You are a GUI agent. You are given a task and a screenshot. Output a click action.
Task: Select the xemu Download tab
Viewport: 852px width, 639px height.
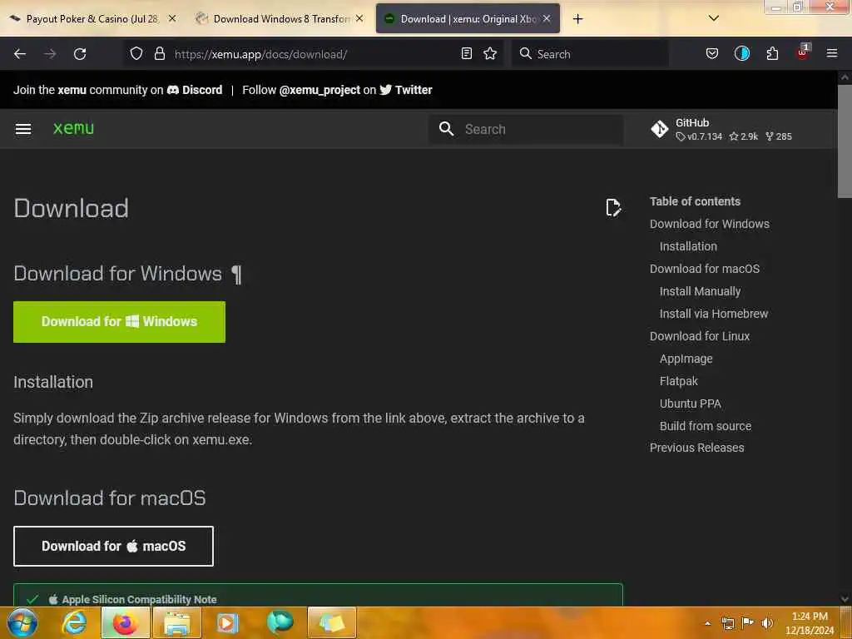[468, 19]
